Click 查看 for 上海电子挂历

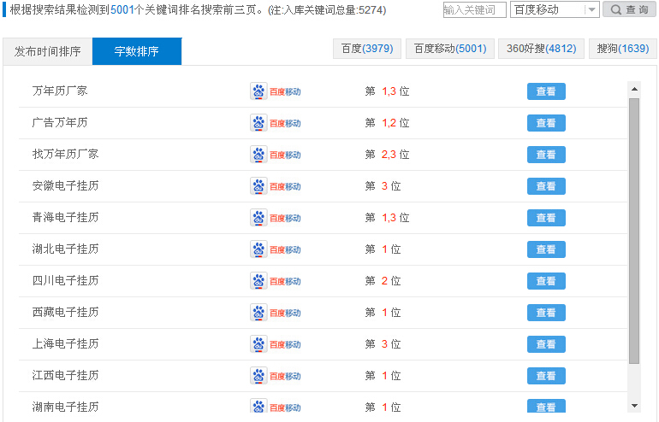click(x=546, y=344)
